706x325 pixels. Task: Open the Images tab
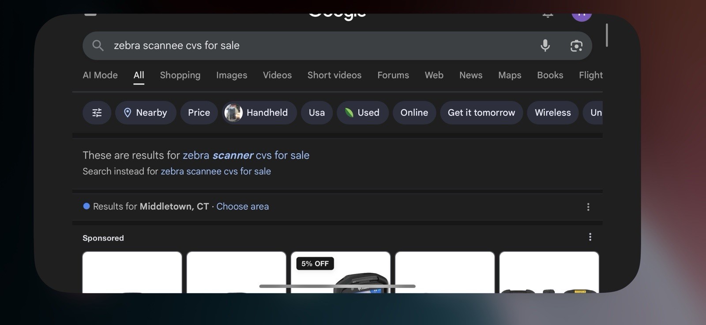tap(232, 75)
